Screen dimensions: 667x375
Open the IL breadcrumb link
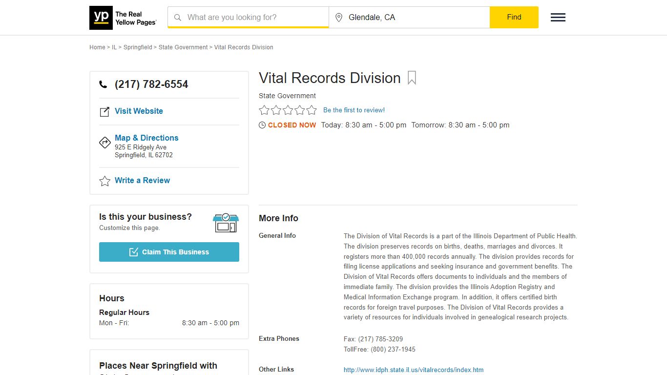click(114, 47)
